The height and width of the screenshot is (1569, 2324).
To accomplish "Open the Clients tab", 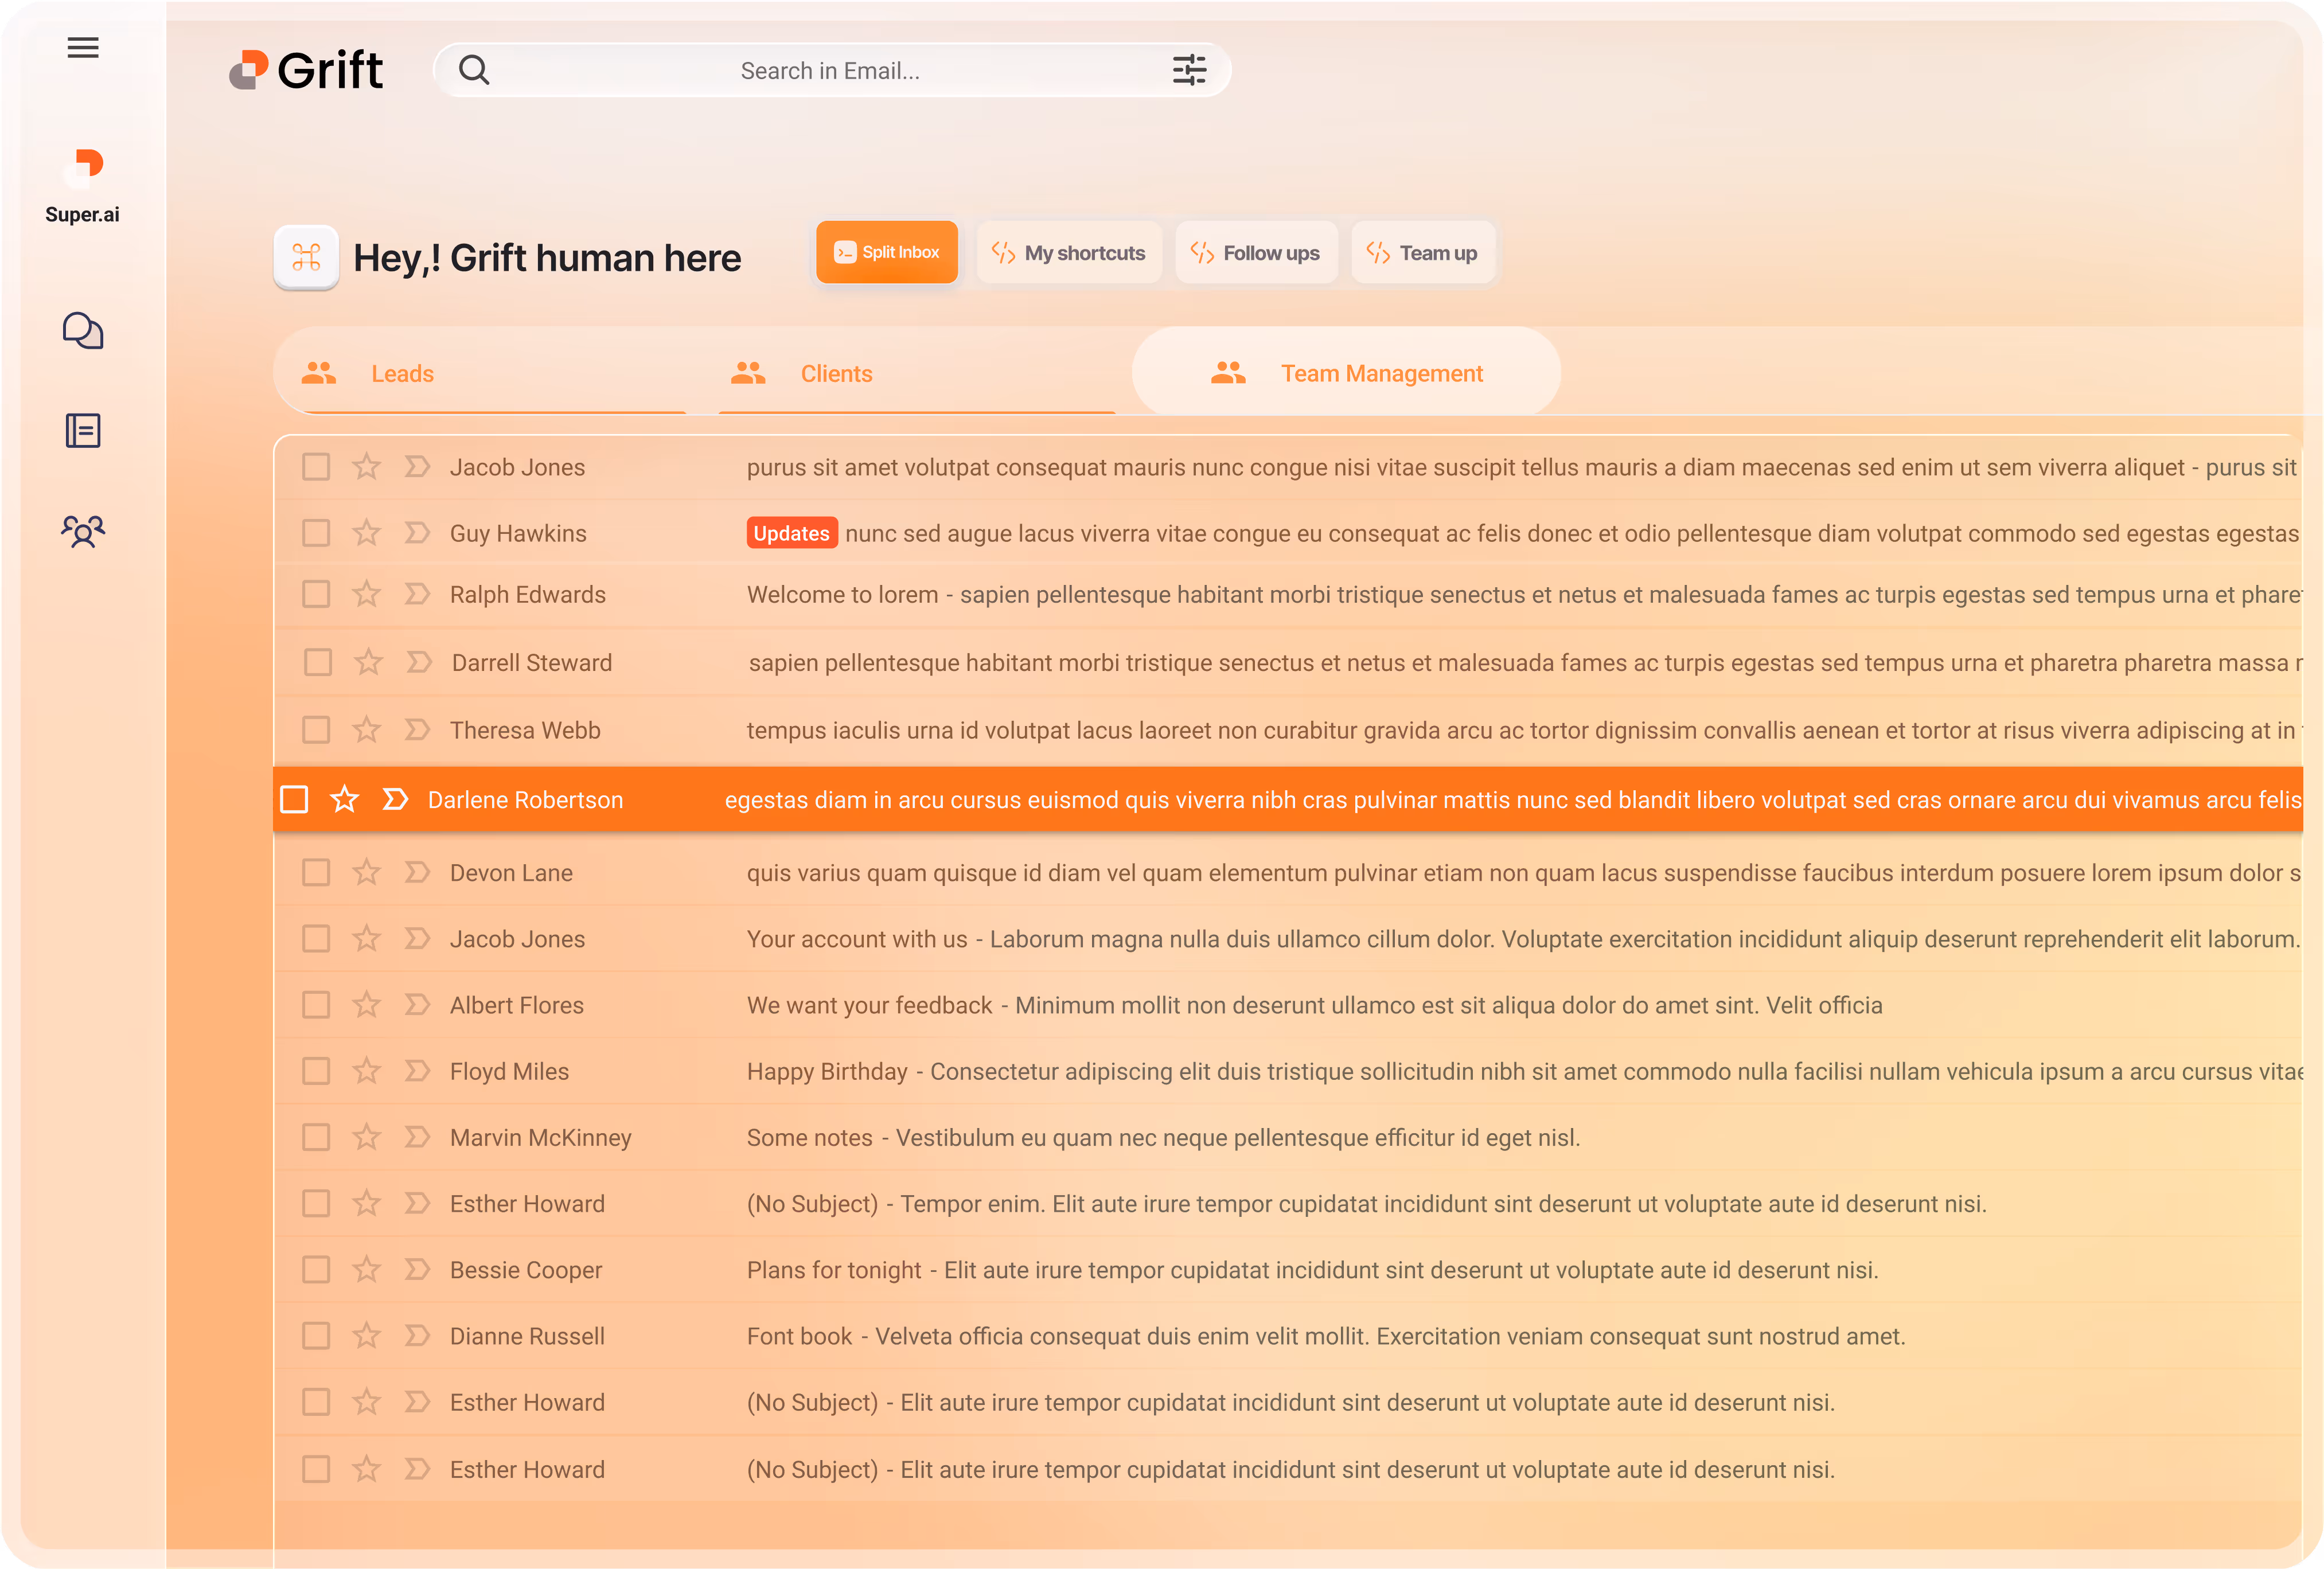I will [x=836, y=374].
